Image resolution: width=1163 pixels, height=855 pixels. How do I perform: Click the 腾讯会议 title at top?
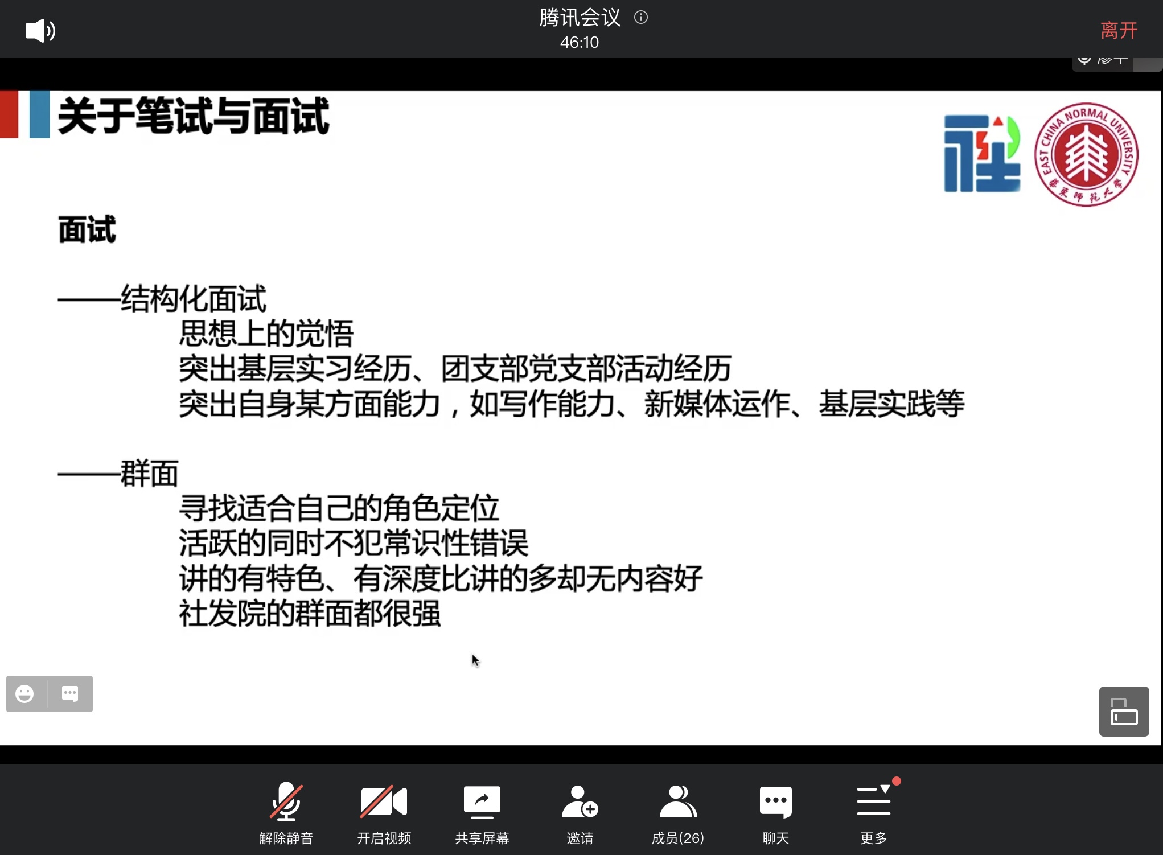click(580, 18)
